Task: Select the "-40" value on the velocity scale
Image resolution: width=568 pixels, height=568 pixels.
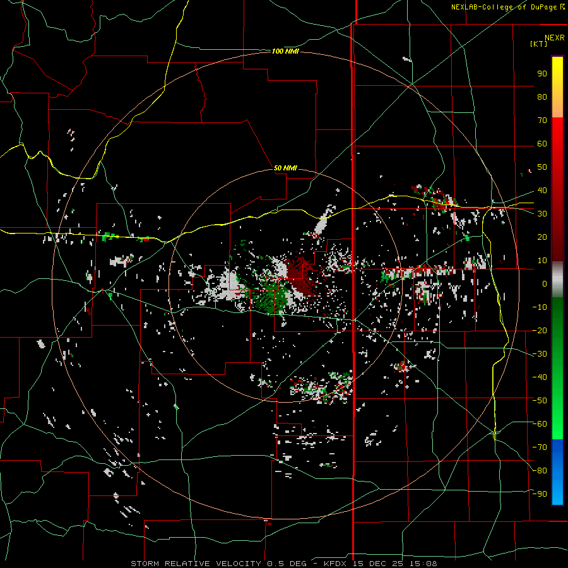Action: pos(540,377)
